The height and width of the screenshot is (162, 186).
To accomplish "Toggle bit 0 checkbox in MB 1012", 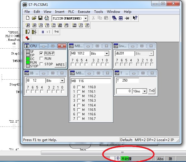I will (107, 65).
